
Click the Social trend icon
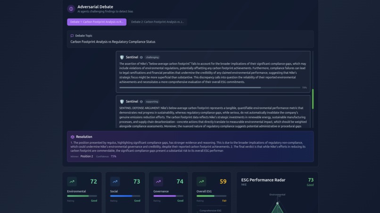[x=115, y=181]
